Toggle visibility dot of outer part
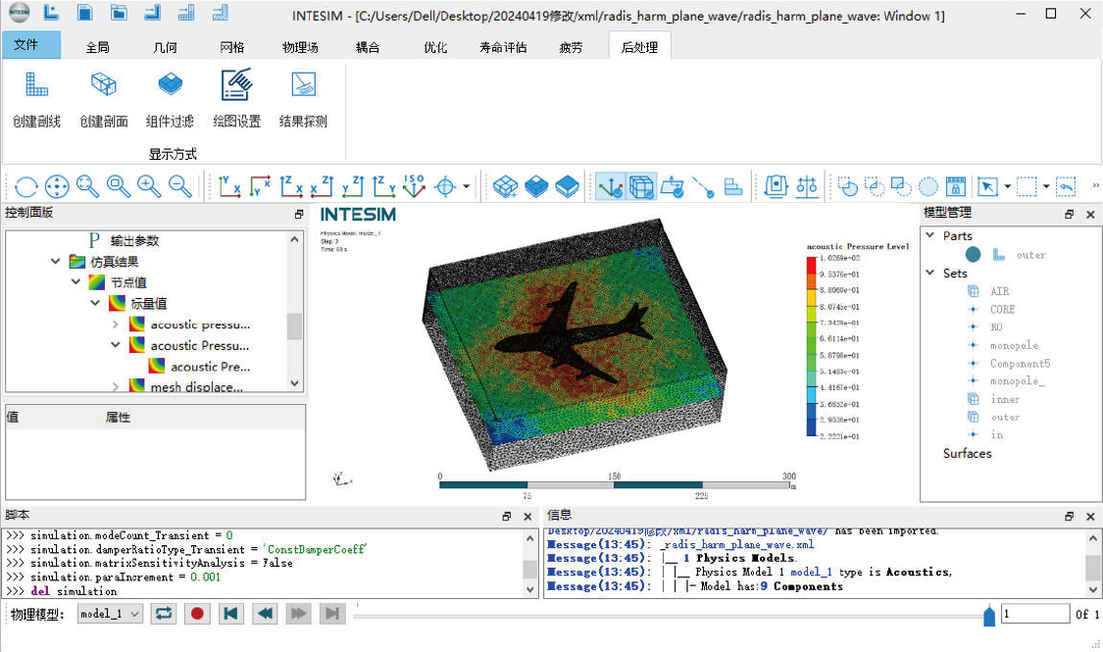This screenshot has width=1103, height=652. 973,255
